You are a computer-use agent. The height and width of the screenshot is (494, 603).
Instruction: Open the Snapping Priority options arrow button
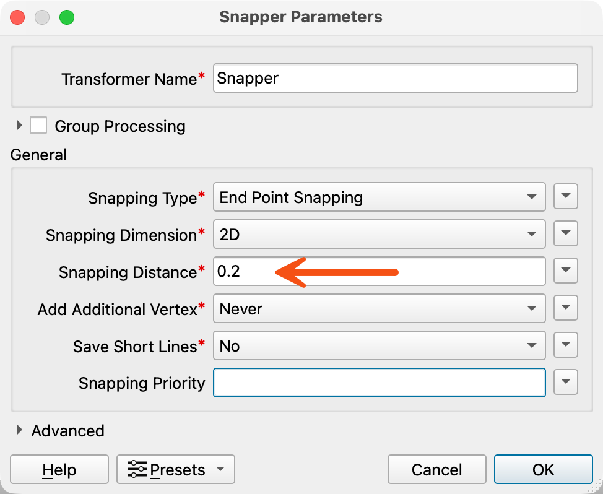point(565,382)
